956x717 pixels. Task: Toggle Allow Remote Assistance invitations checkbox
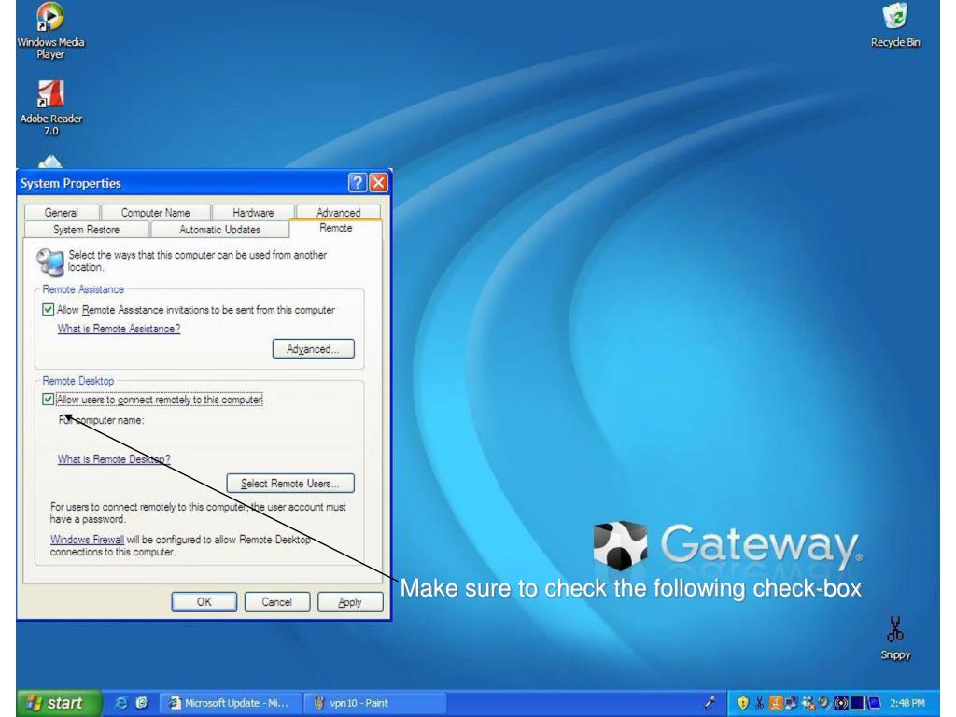(x=49, y=310)
